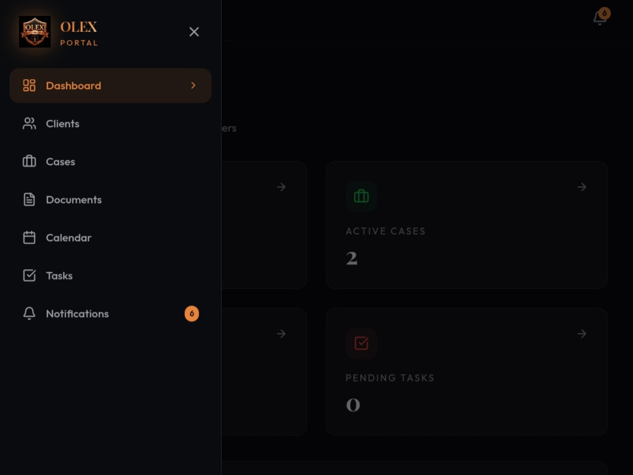Open the Cases section

[x=110, y=161]
